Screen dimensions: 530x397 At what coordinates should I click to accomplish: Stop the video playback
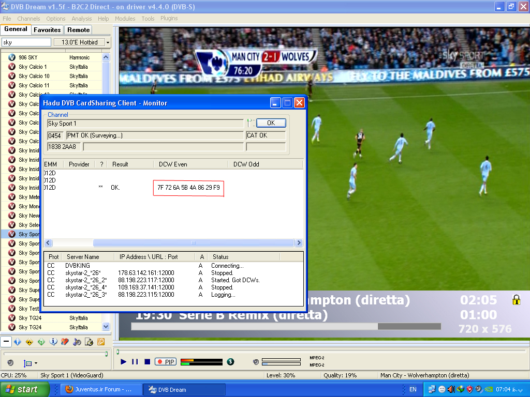[147, 362]
